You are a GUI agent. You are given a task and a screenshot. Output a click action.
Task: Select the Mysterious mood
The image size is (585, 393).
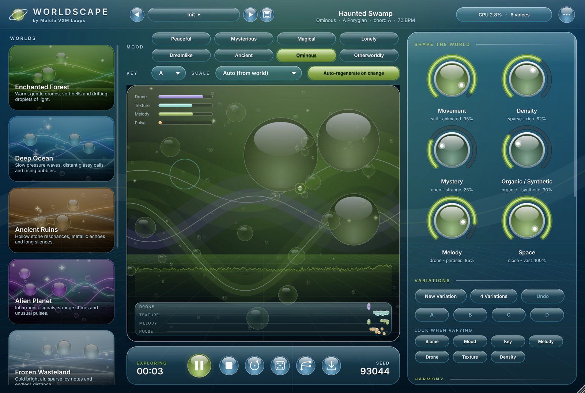(x=244, y=39)
